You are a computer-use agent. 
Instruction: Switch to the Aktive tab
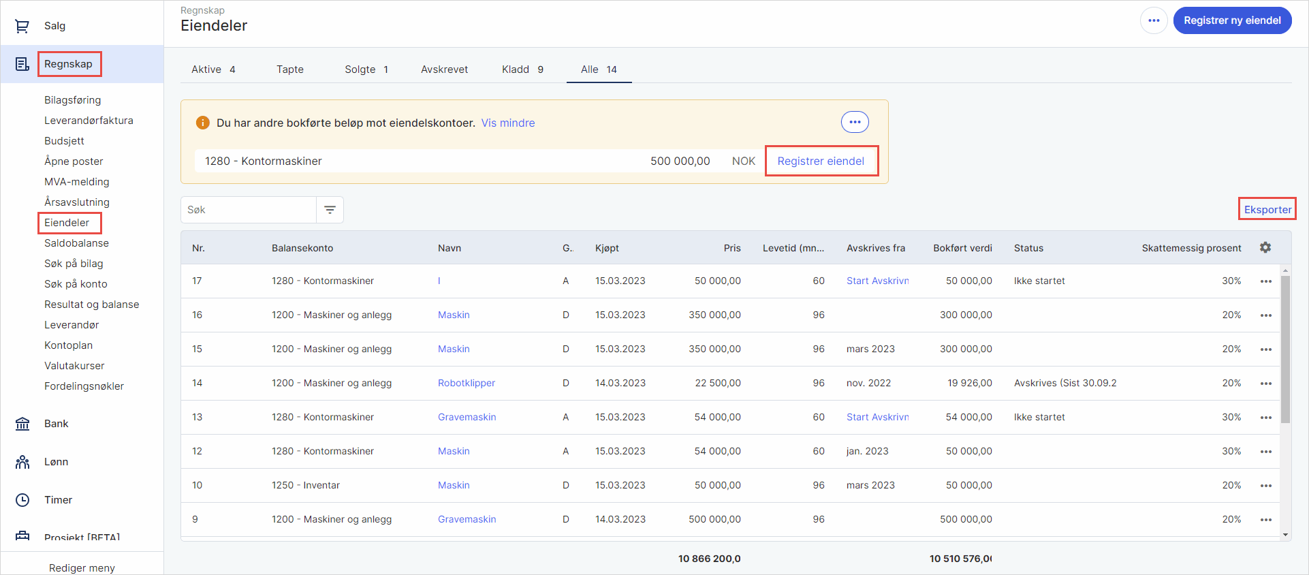pos(212,69)
